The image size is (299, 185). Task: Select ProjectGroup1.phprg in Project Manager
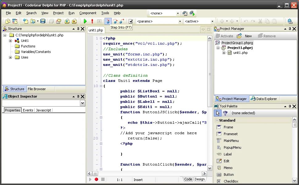tap(237, 43)
